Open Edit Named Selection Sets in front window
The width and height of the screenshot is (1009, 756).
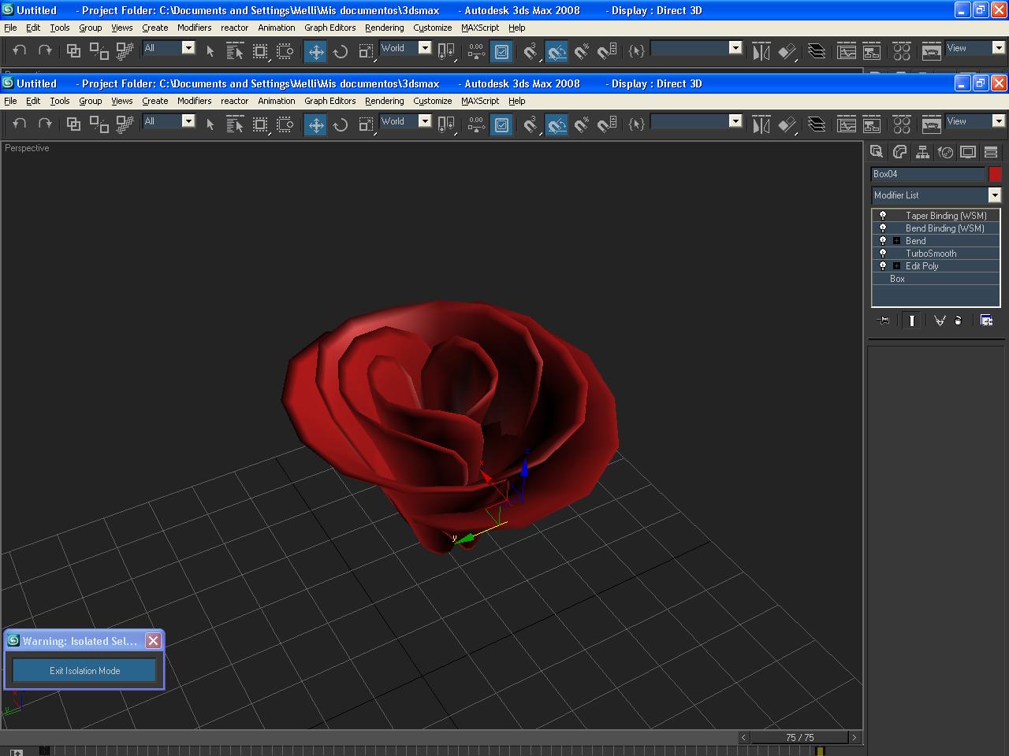coord(637,124)
